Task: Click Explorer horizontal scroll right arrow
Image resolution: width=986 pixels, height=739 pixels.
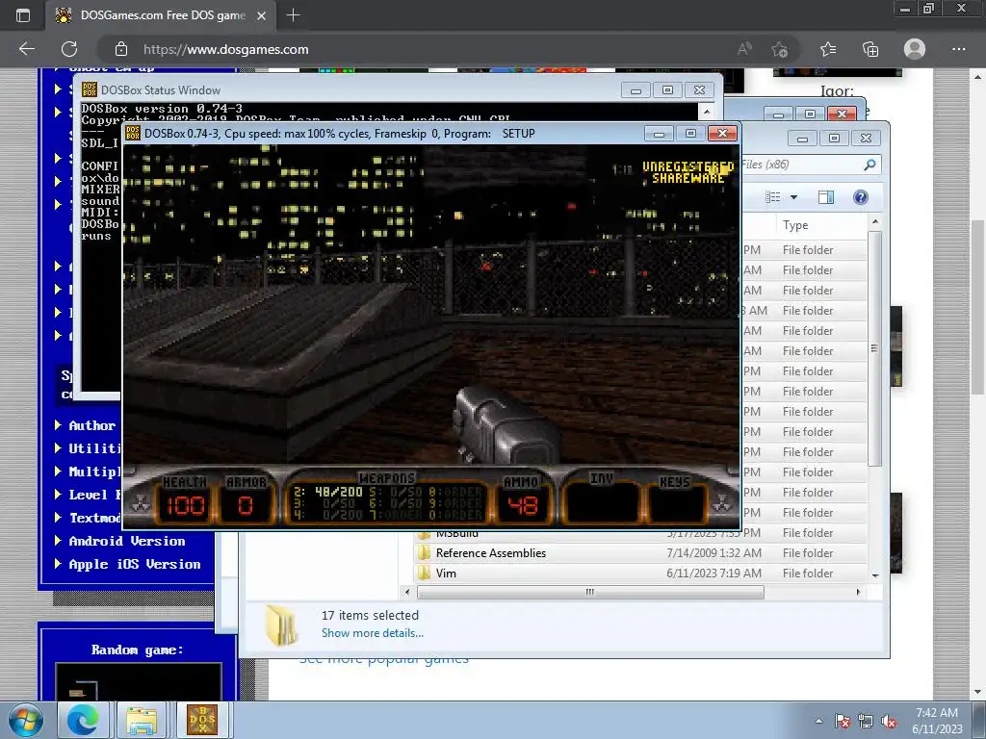Action: (x=858, y=592)
